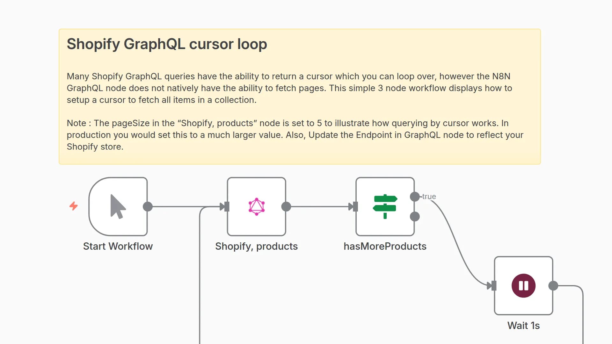Viewport: 612px width, 344px height.
Task: Select the Start Workflow node label
Action: click(x=118, y=246)
